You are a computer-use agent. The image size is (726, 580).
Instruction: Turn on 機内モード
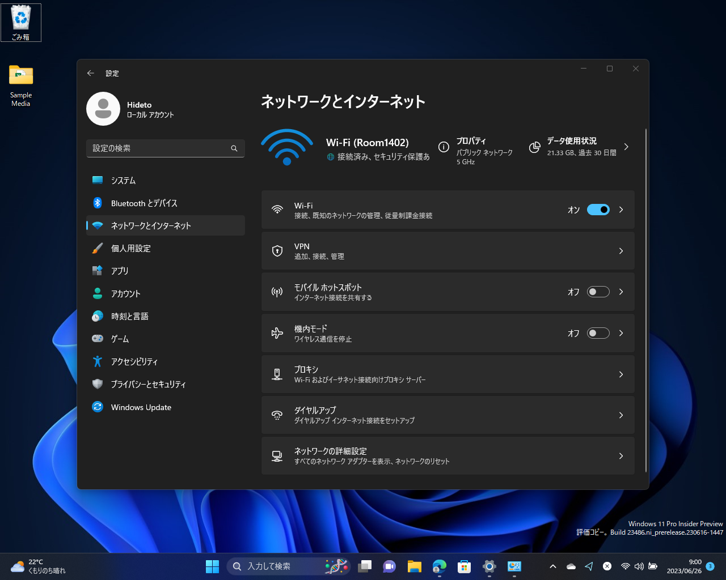coord(598,333)
